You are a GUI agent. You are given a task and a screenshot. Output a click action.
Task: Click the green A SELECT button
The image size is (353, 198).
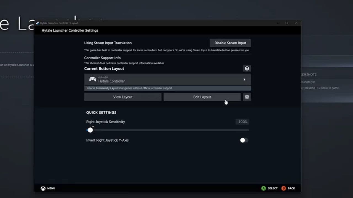pos(264,188)
